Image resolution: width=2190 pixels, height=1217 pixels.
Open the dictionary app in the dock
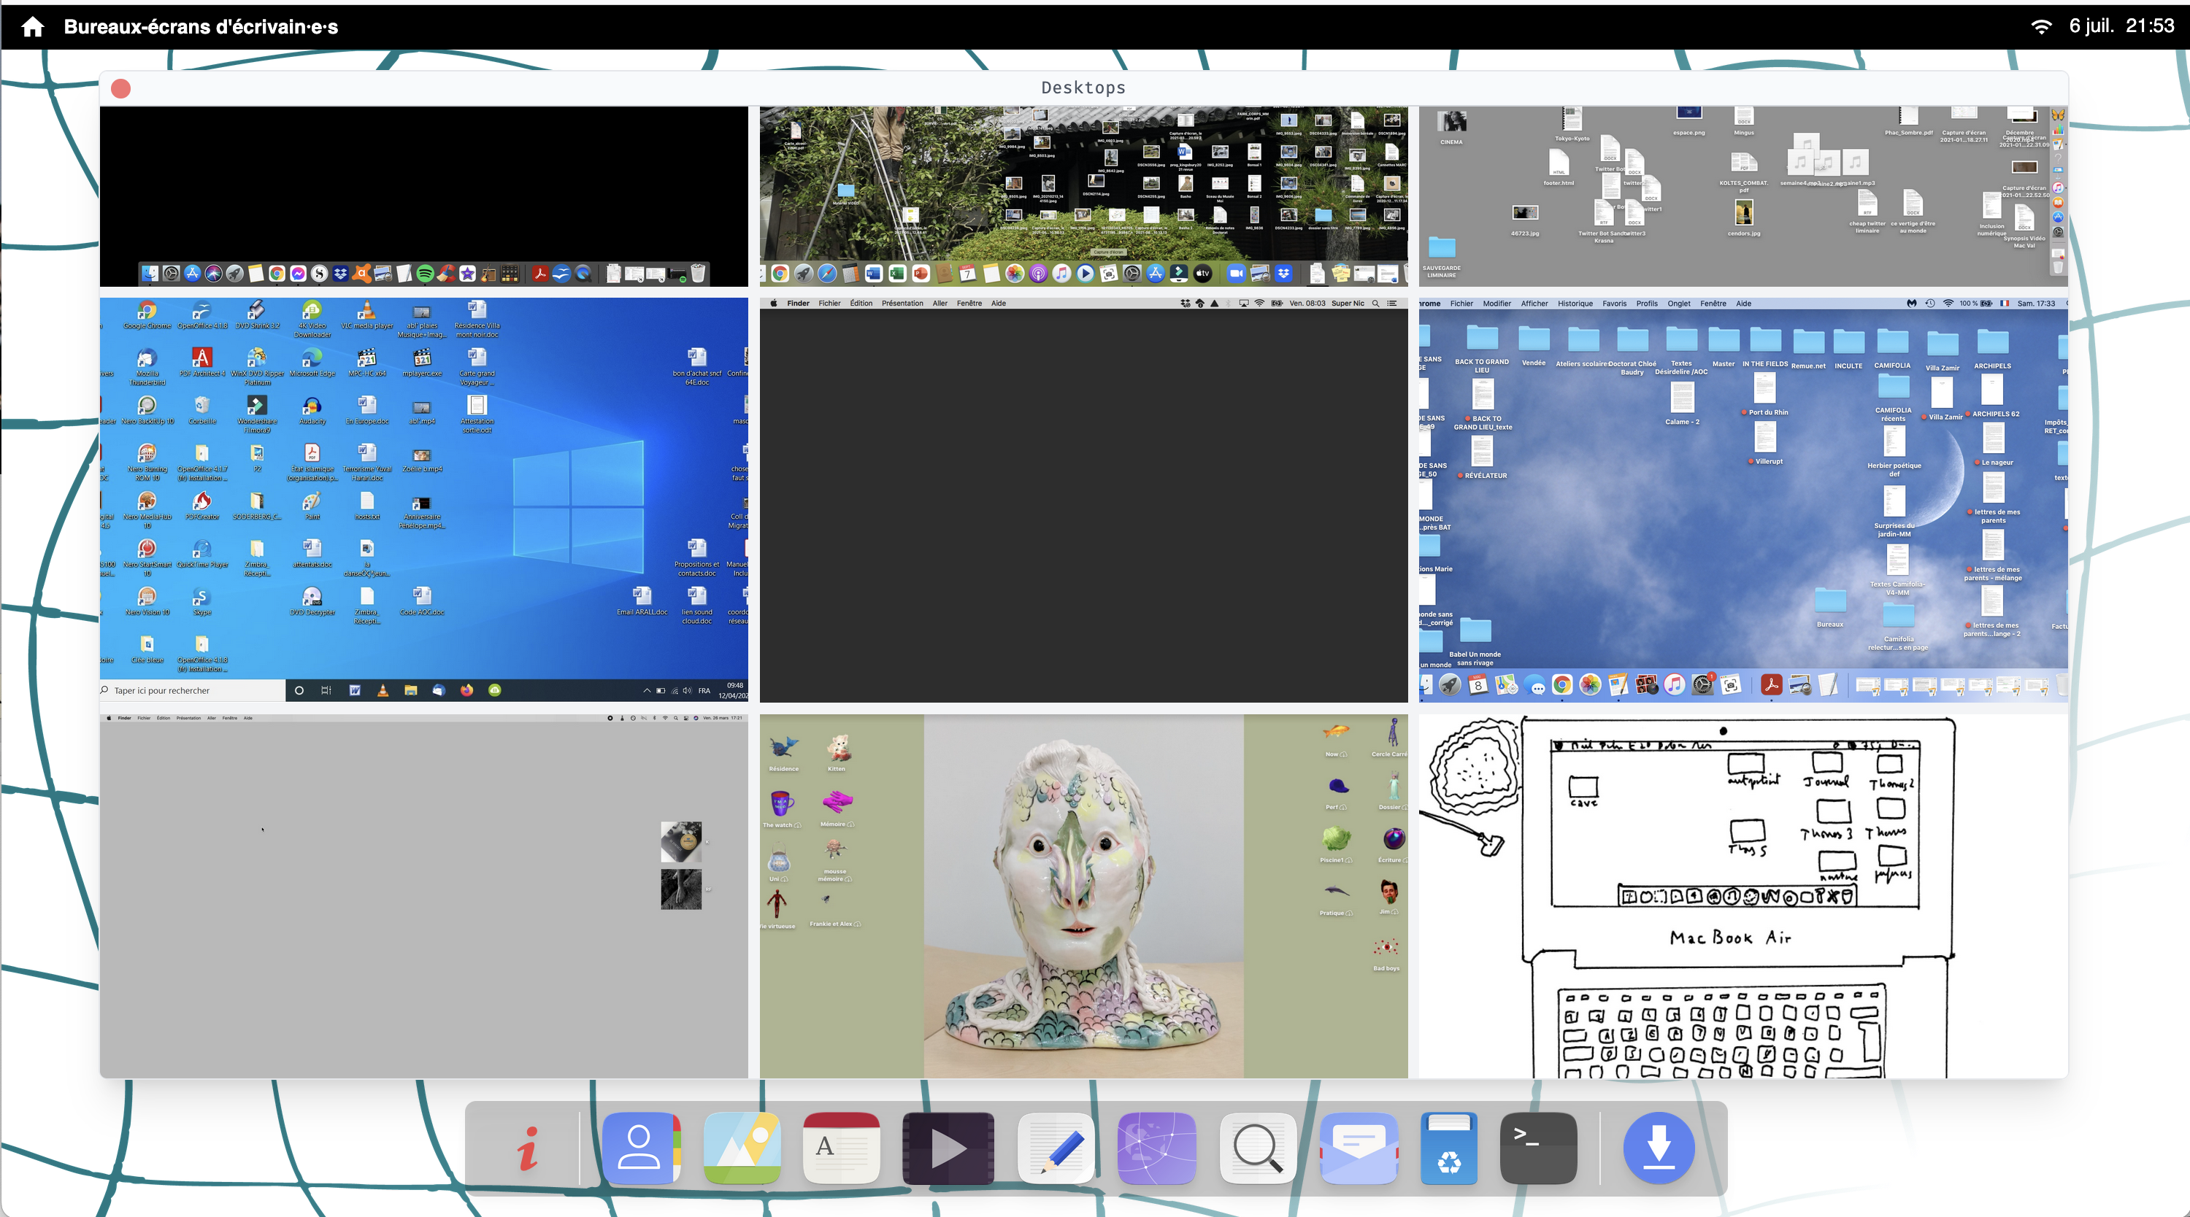842,1148
